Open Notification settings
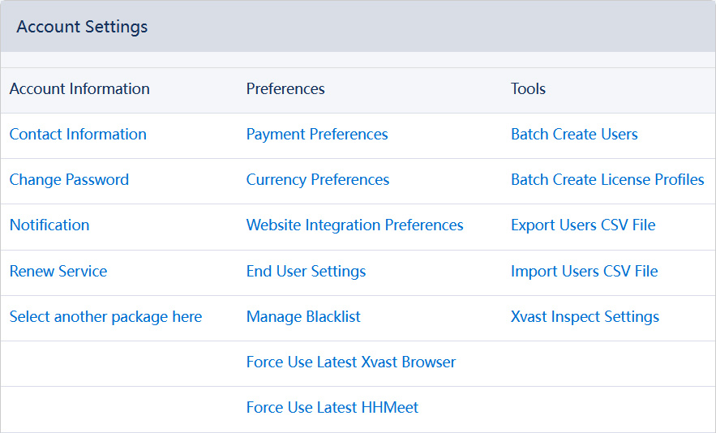Image resolution: width=716 pixels, height=433 pixels. click(x=49, y=225)
